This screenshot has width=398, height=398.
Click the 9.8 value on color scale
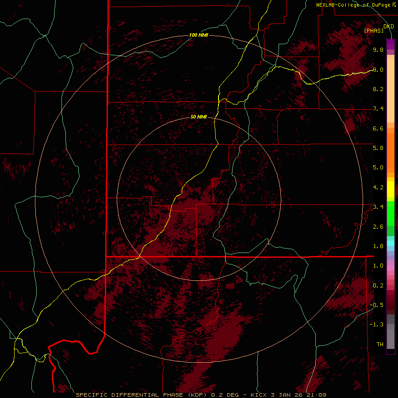pyautogui.click(x=378, y=50)
